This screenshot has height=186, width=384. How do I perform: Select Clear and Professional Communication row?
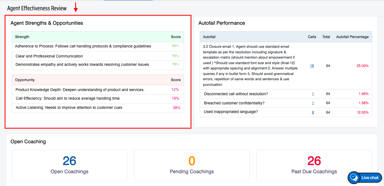click(x=49, y=56)
